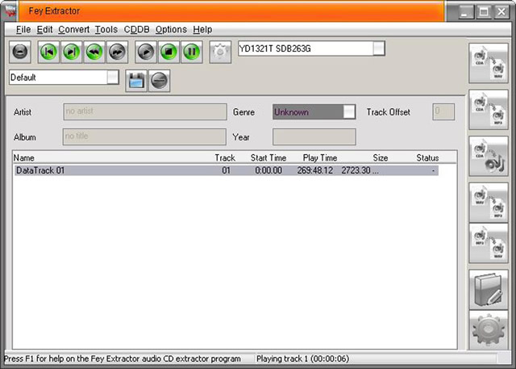Click the CDA to speaker and note icon

tap(489, 156)
